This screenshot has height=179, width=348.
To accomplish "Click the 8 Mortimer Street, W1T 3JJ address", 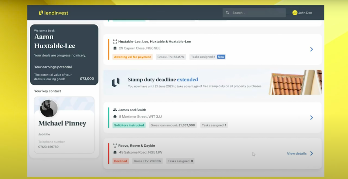I will (140, 116).
